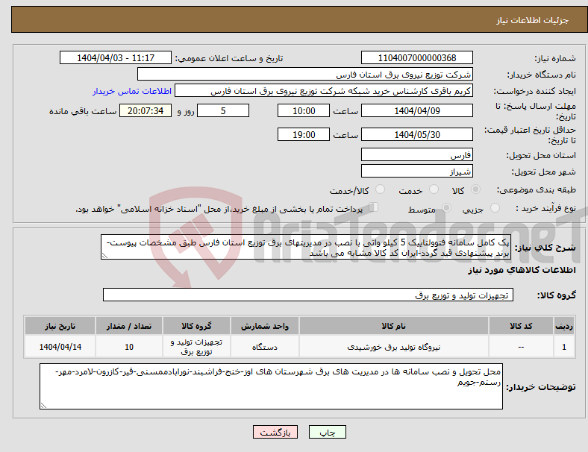Click the unit cell دستگاه
Image resolution: width=588 pixels, height=452 pixels.
[265, 347]
